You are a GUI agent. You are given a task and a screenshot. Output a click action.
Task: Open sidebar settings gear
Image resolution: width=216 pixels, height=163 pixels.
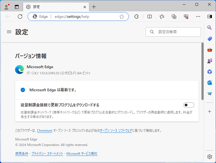(209, 157)
